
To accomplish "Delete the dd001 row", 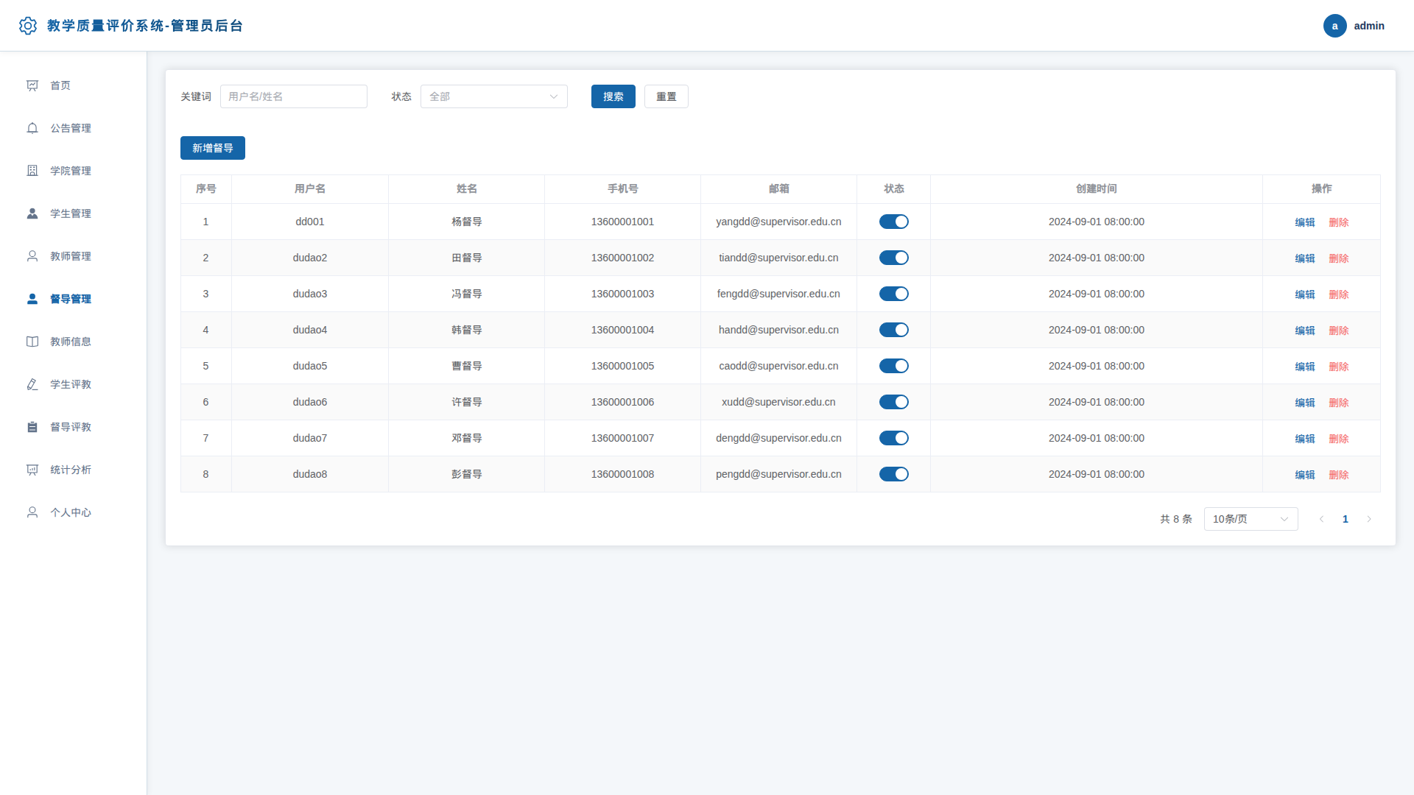I will point(1338,222).
